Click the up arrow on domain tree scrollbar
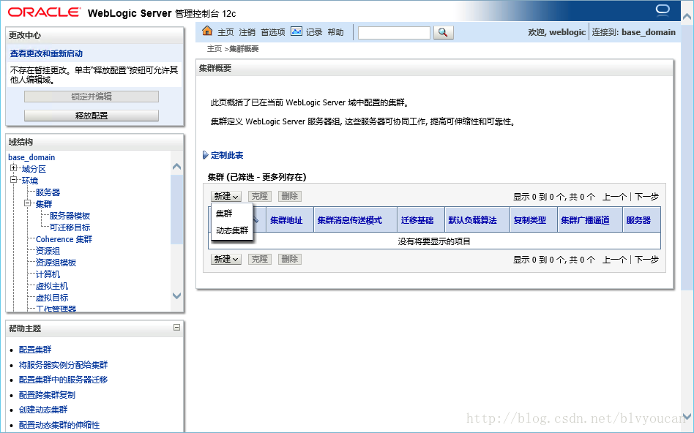The image size is (694, 433). click(176, 166)
